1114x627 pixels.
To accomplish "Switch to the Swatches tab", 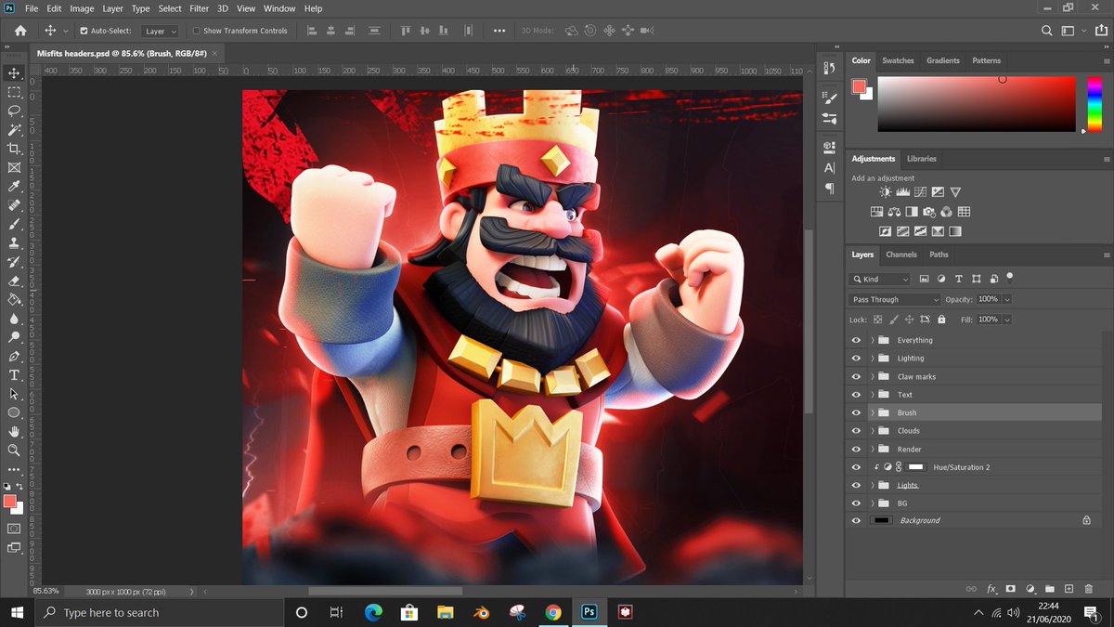I will tap(898, 60).
